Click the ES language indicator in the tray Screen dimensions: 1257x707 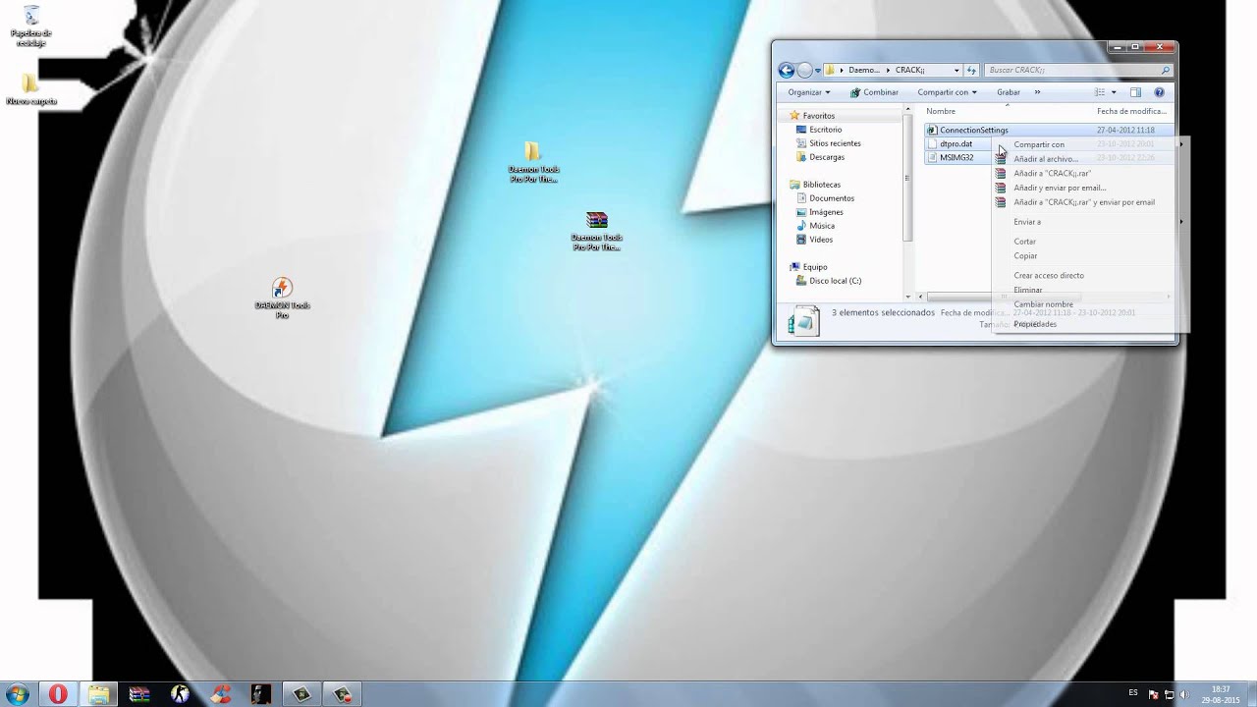tap(1133, 693)
